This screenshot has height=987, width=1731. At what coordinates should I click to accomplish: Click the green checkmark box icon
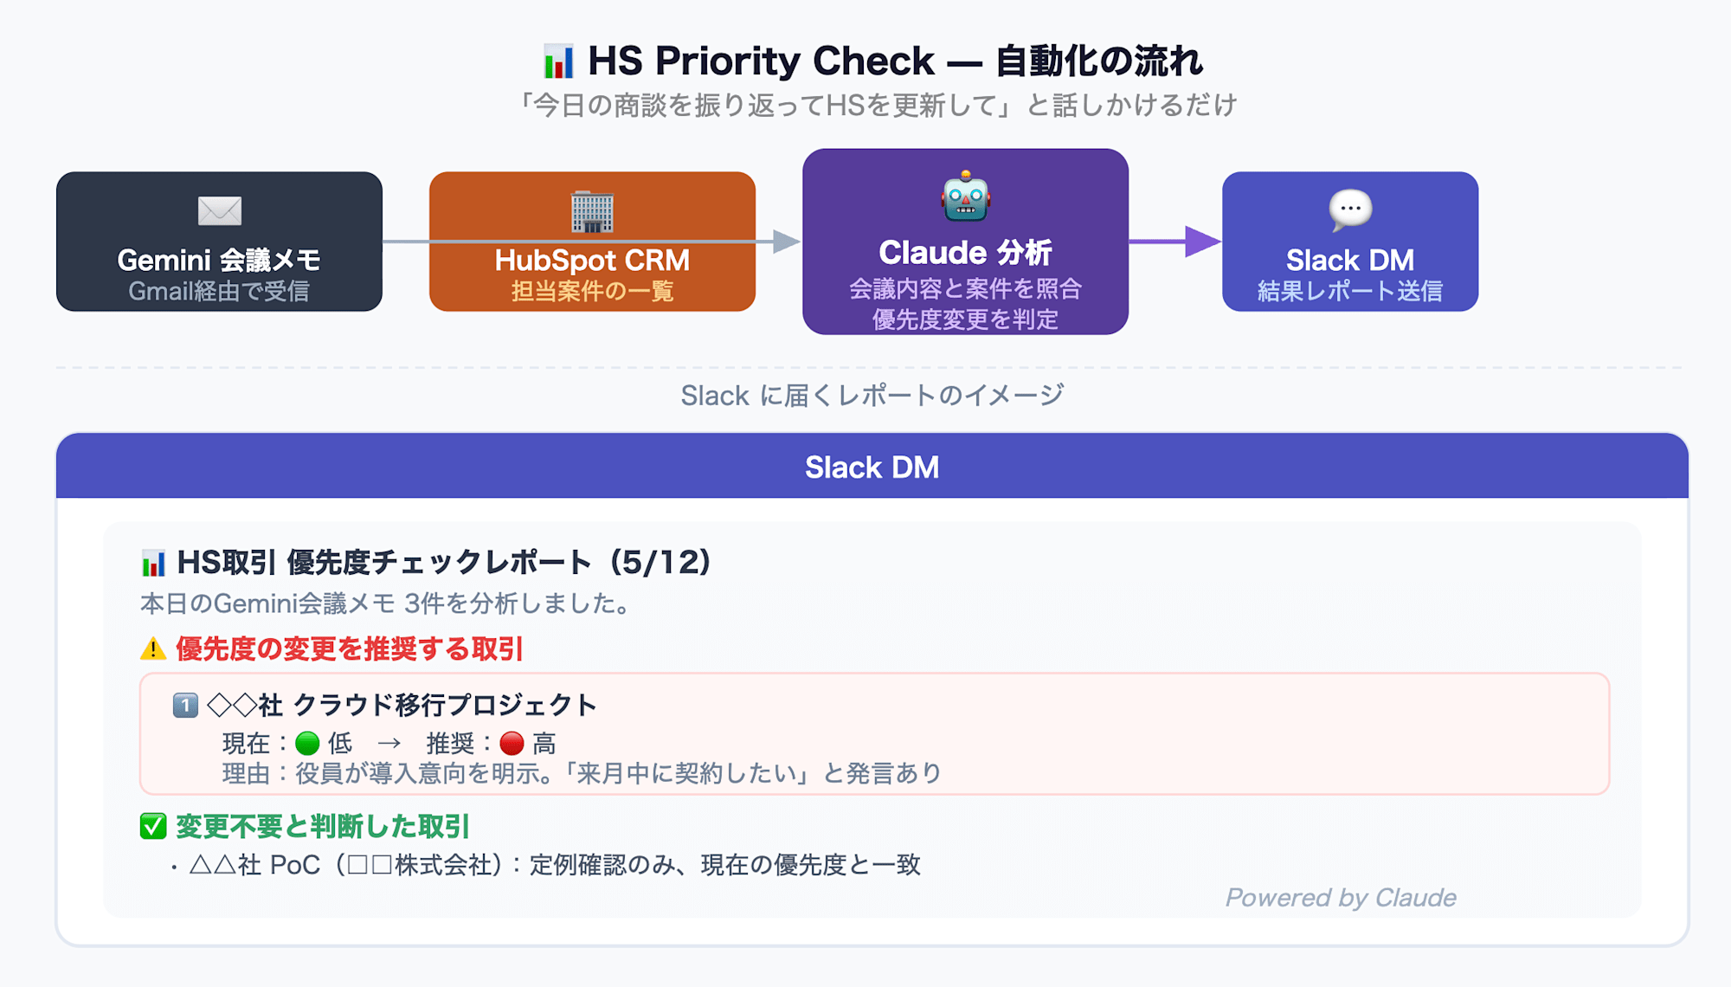(x=153, y=826)
